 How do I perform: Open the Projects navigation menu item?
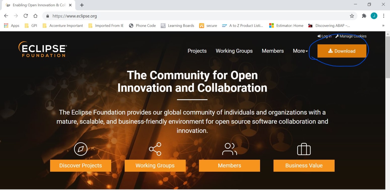click(197, 51)
